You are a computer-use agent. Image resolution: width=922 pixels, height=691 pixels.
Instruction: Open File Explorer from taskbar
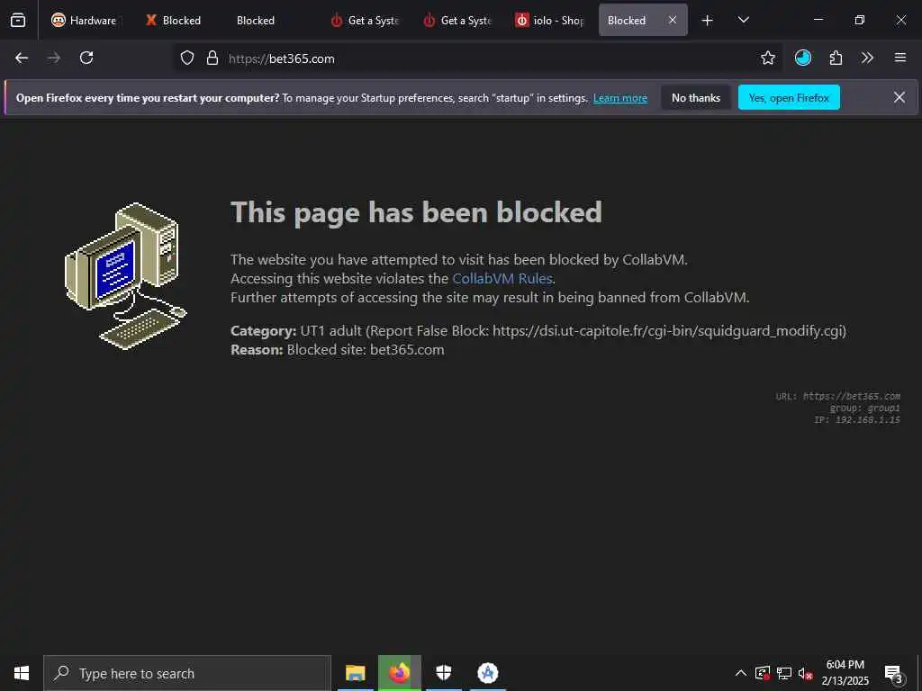[x=355, y=673]
